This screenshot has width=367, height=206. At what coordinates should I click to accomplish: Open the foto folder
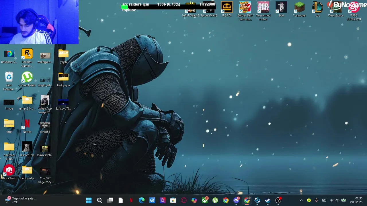coord(9,126)
